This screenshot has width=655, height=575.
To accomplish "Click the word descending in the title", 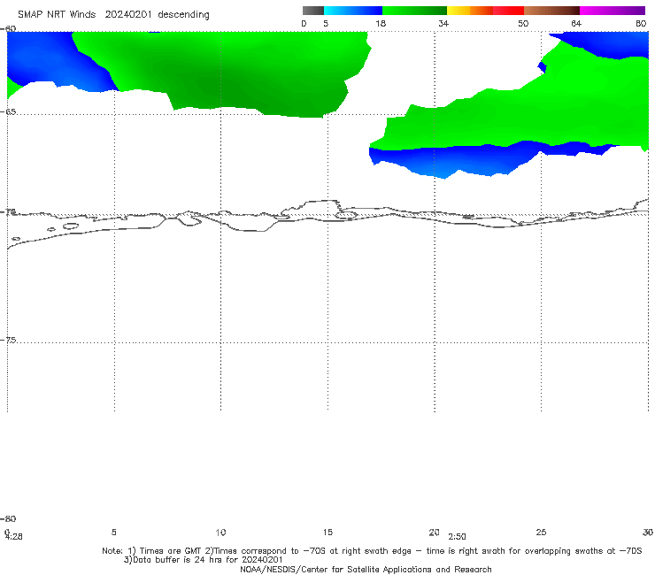I will tap(183, 15).
